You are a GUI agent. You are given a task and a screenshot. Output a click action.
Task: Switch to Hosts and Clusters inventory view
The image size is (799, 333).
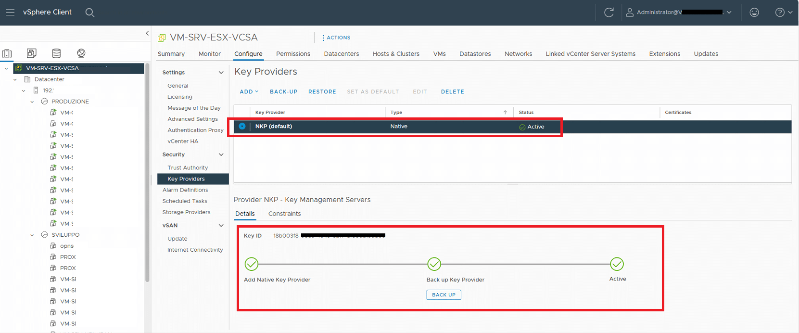tap(7, 53)
